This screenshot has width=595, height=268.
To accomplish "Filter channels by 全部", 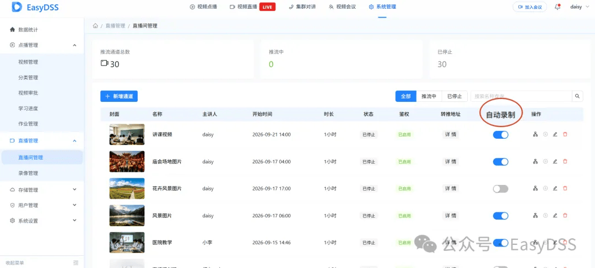I will pyautogui.click(x=405, y=96).
